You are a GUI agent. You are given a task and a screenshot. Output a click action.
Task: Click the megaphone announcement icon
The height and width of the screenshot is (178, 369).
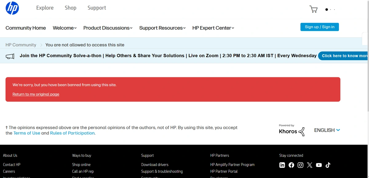coord(10,56)
